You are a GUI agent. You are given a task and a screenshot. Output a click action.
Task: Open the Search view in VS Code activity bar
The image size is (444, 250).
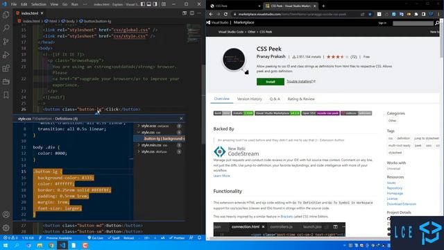pos(6,28)
